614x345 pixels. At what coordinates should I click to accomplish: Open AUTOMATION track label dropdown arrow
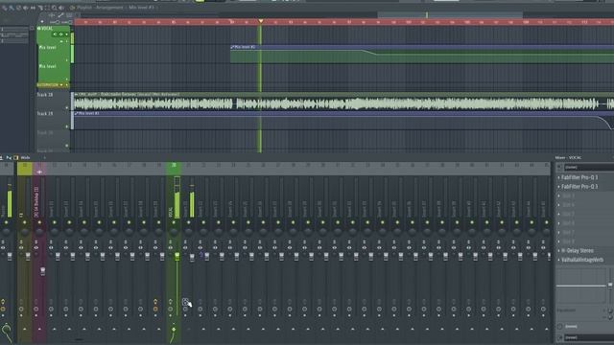(61, 85)
